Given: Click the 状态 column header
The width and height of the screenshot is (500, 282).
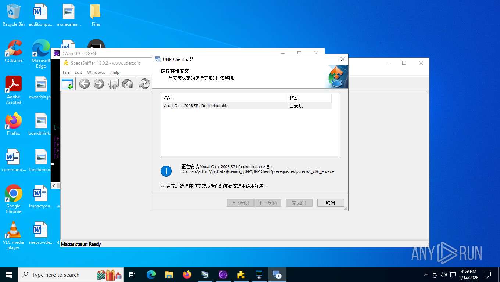Looking at the screenshot, I should [309, 98].
